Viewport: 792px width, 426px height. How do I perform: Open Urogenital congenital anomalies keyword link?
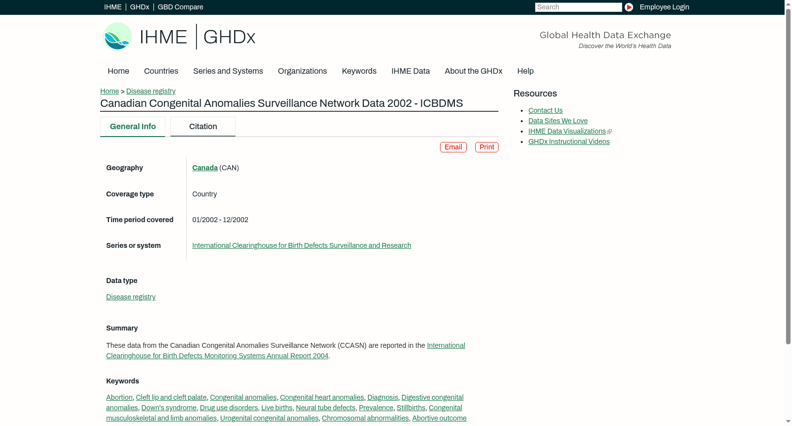(x=269, y=419)
